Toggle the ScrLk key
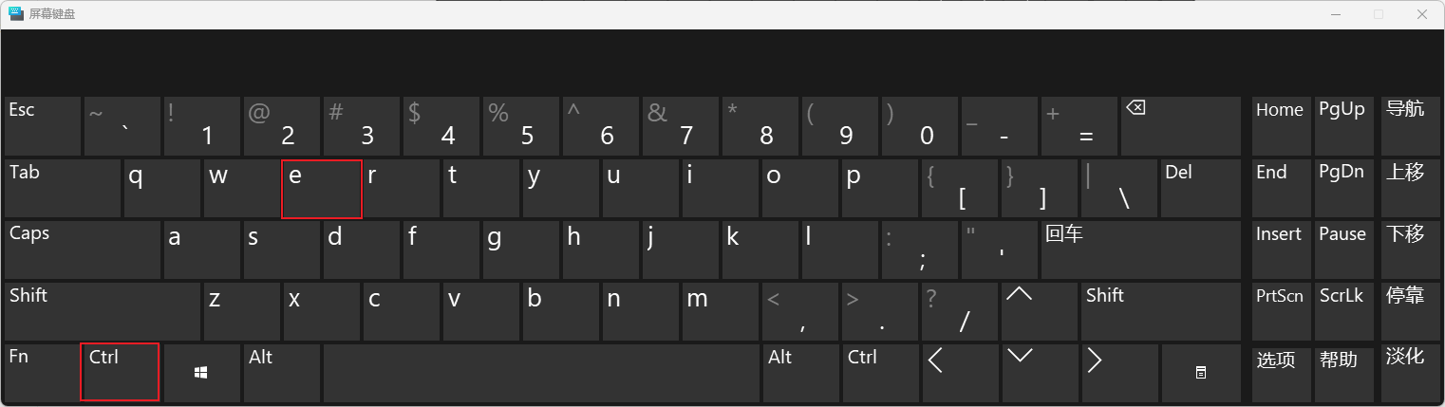 click(x=1341, y=312)
